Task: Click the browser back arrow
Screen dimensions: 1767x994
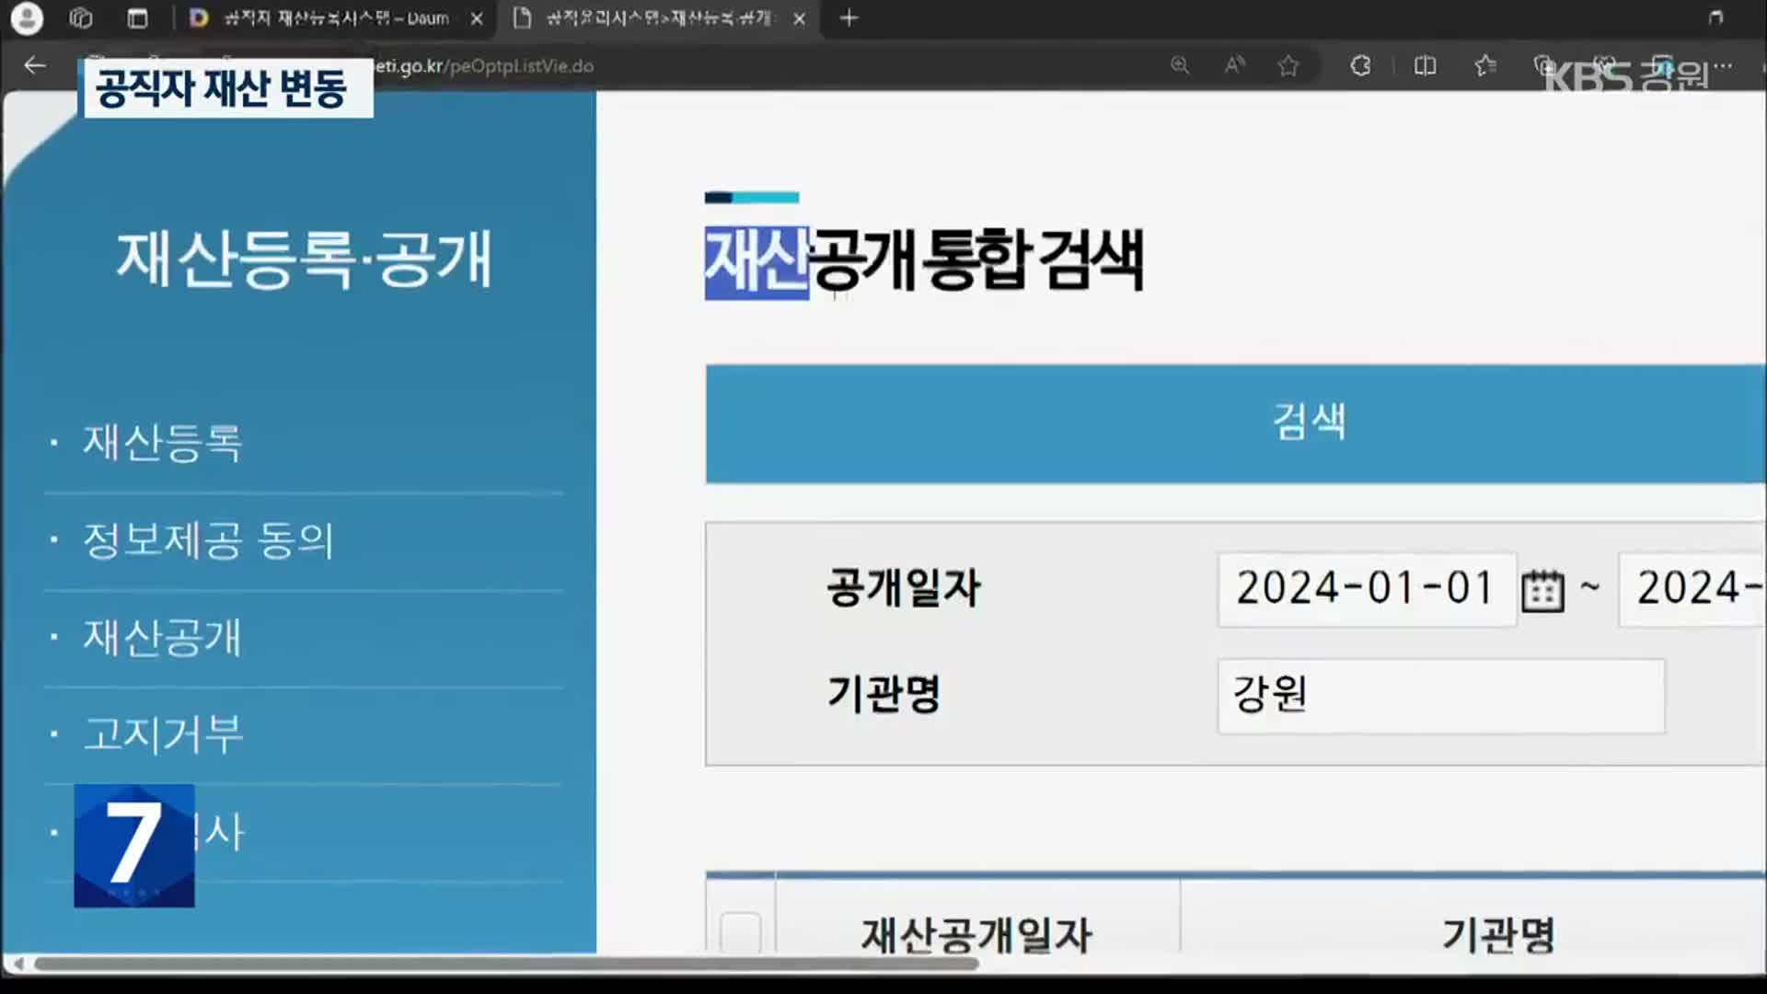Action: 35,65
